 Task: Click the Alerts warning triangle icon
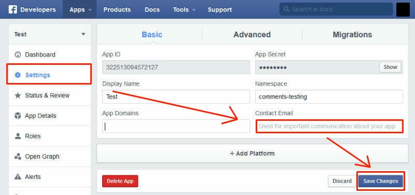tap(18, 177)
